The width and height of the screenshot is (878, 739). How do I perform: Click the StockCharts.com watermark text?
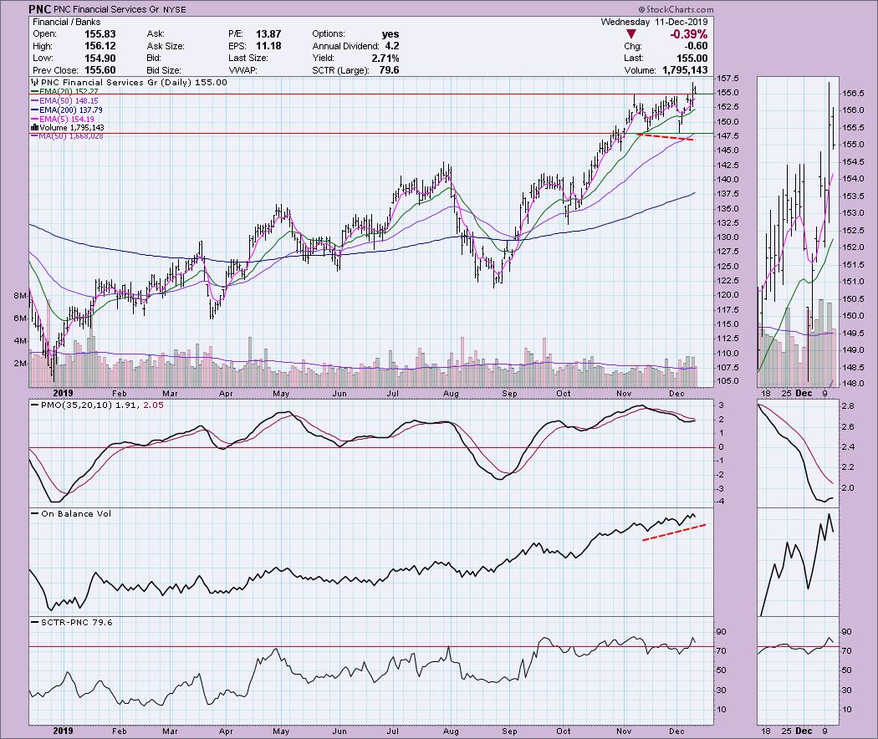[676, 9]
